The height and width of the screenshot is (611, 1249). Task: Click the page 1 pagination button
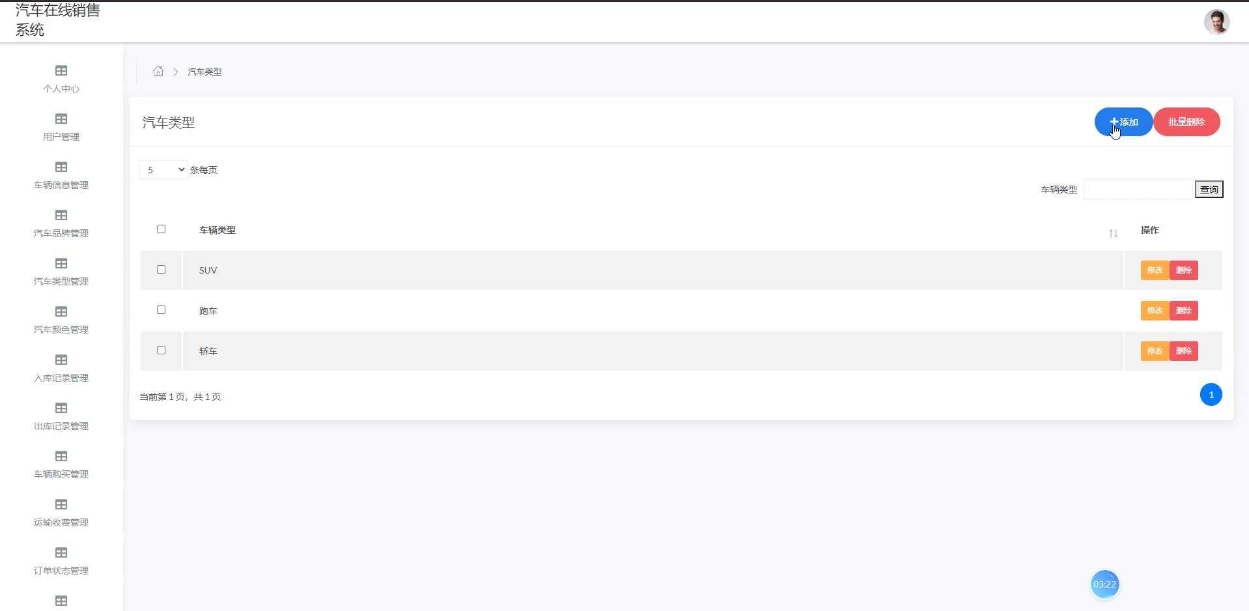1211,395
